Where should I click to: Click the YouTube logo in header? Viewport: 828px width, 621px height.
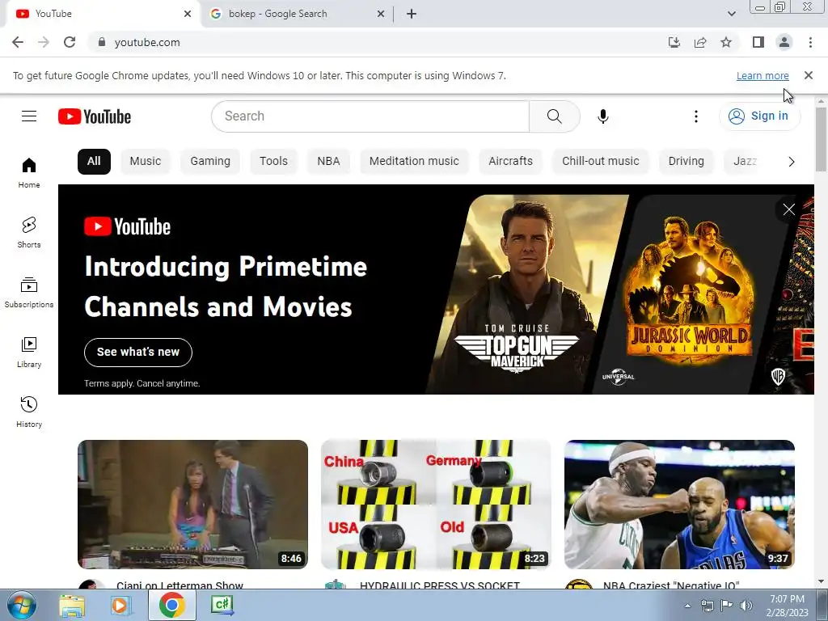click(95, 116)
